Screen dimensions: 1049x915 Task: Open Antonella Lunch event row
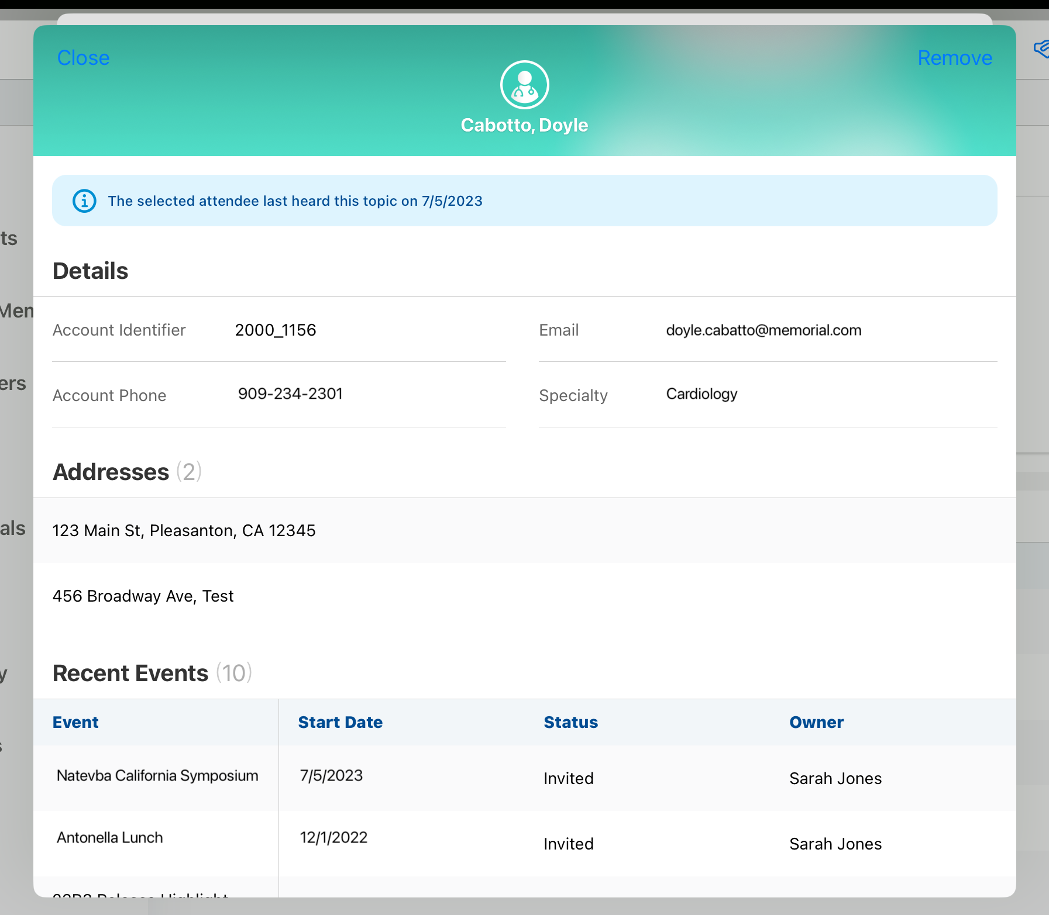click(110, 838)
